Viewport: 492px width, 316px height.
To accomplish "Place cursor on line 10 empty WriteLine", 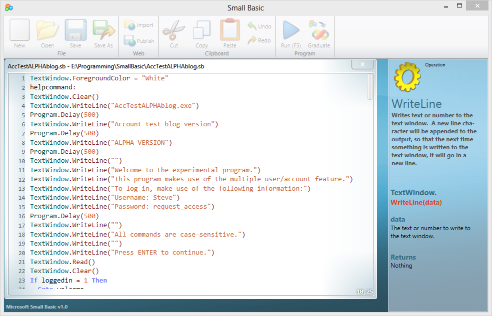I will point(76,161).
